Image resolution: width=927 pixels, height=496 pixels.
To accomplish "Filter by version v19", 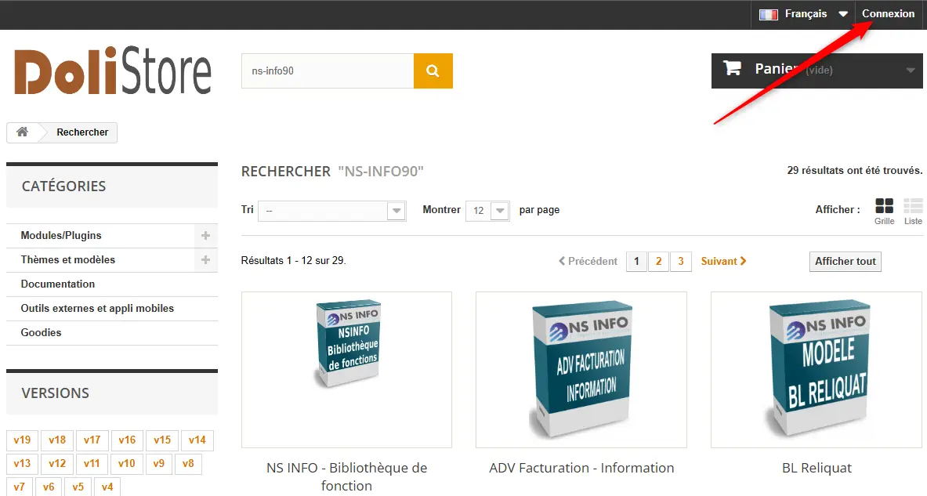I will pos(23,440).
